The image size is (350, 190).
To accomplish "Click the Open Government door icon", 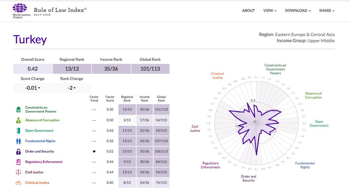I will [x=18, y=131].
